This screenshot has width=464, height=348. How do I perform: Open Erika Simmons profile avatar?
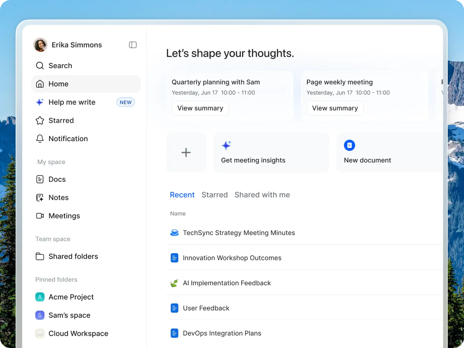coord(41,45)
